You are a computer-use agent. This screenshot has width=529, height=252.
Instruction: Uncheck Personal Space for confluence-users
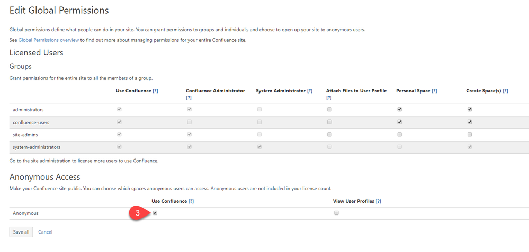coord(399,122)
